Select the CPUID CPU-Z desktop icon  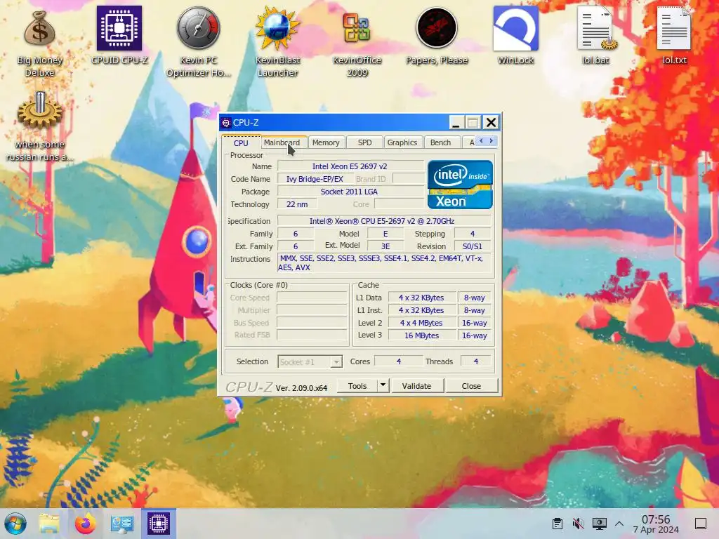[119, 36]
